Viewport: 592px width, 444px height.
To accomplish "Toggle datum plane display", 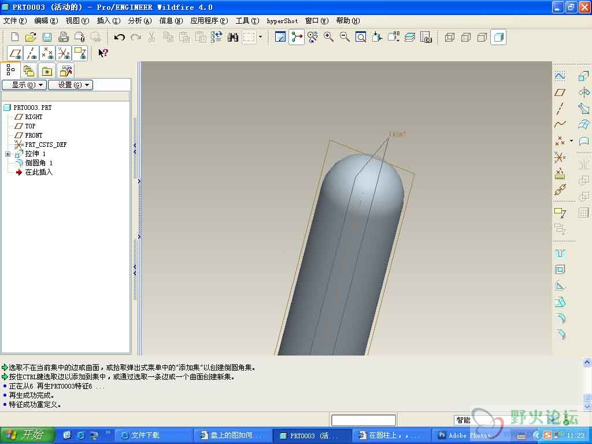I will [x=14, y=53].
